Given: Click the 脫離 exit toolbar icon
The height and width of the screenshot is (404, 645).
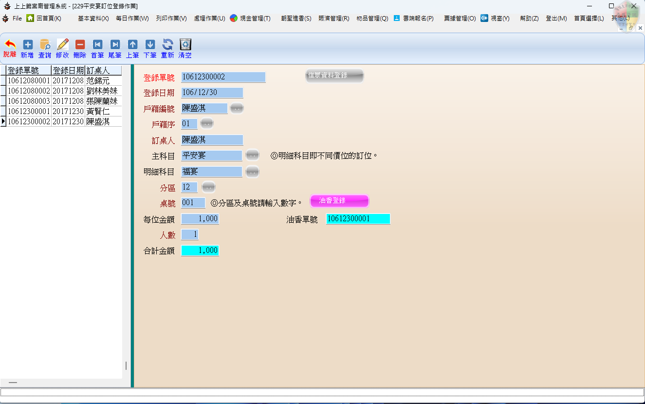Looking at the screenshot, I should [x=10, y=45].
